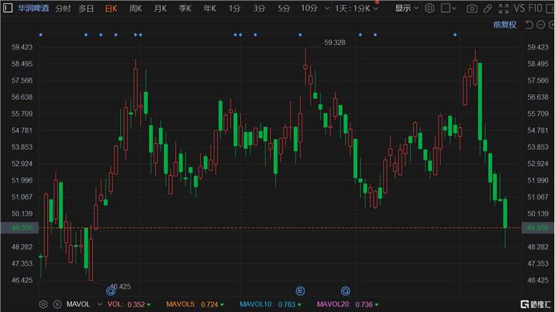
Task: Enter fullscreen chart mode
Action: (503, 8)
